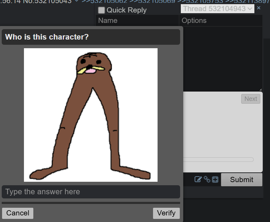
Task: Click the "Who is this character?" heading
Action: click(47, 37)
